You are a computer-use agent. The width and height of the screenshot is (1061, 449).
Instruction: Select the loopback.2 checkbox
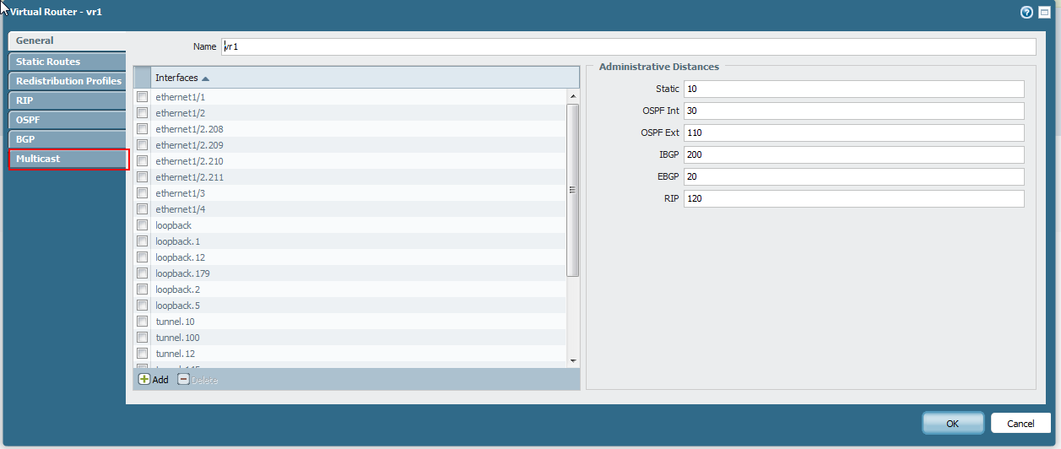coord(142,289)
